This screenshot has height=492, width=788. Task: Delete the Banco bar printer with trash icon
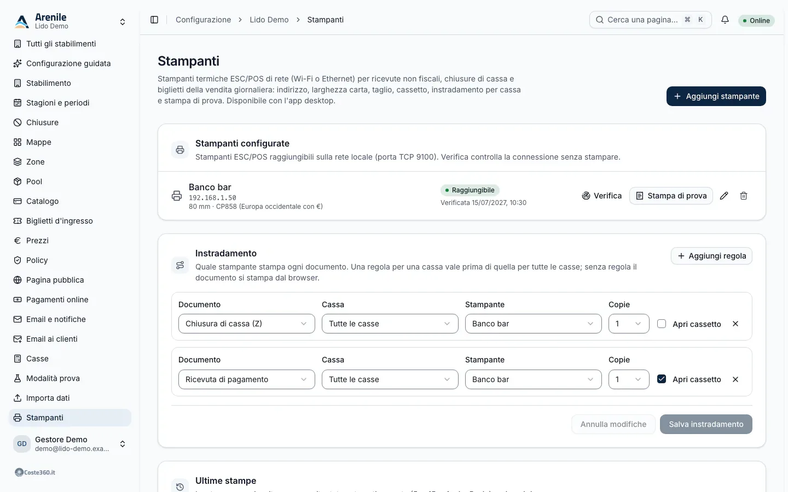[744, 196]
